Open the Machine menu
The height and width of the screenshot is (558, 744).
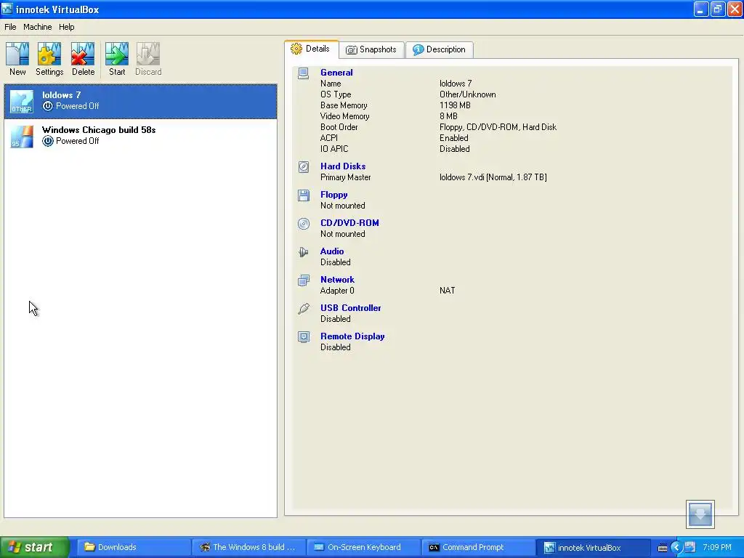point(38,27)
